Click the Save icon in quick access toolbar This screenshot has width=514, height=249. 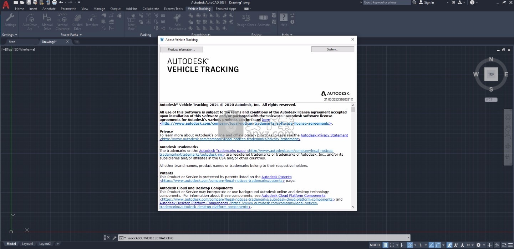pos(29,2)
